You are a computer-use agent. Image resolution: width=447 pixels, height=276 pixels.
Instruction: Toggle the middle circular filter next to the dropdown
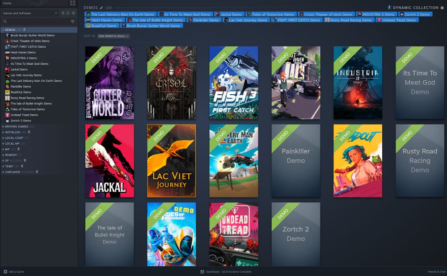(68, 13)
